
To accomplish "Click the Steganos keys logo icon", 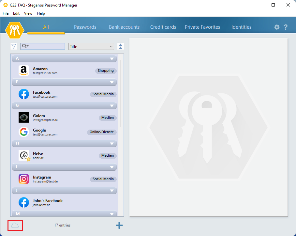I will click(15, 30).
